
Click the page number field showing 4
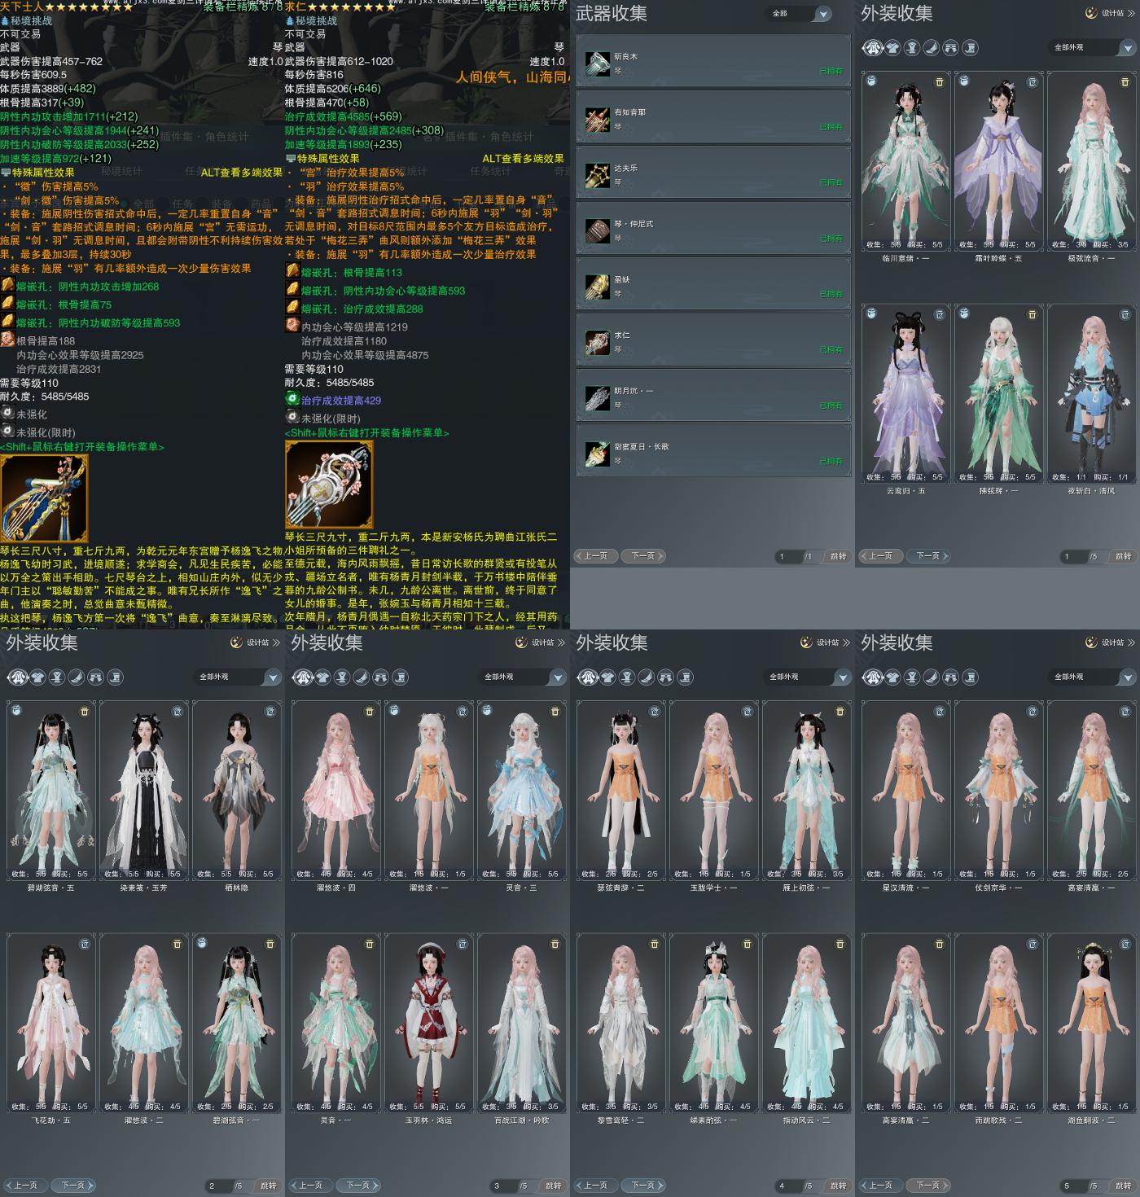[789, 1186]
